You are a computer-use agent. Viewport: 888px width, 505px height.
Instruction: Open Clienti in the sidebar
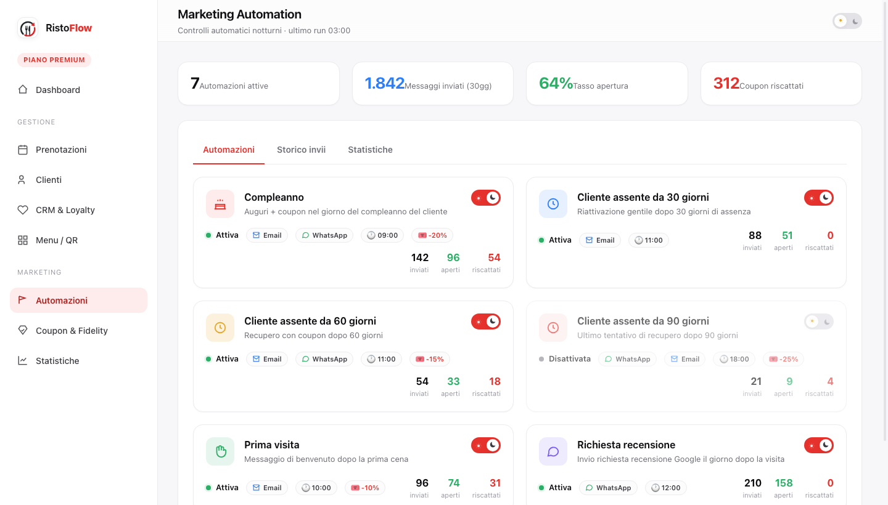tap(79, 180)
